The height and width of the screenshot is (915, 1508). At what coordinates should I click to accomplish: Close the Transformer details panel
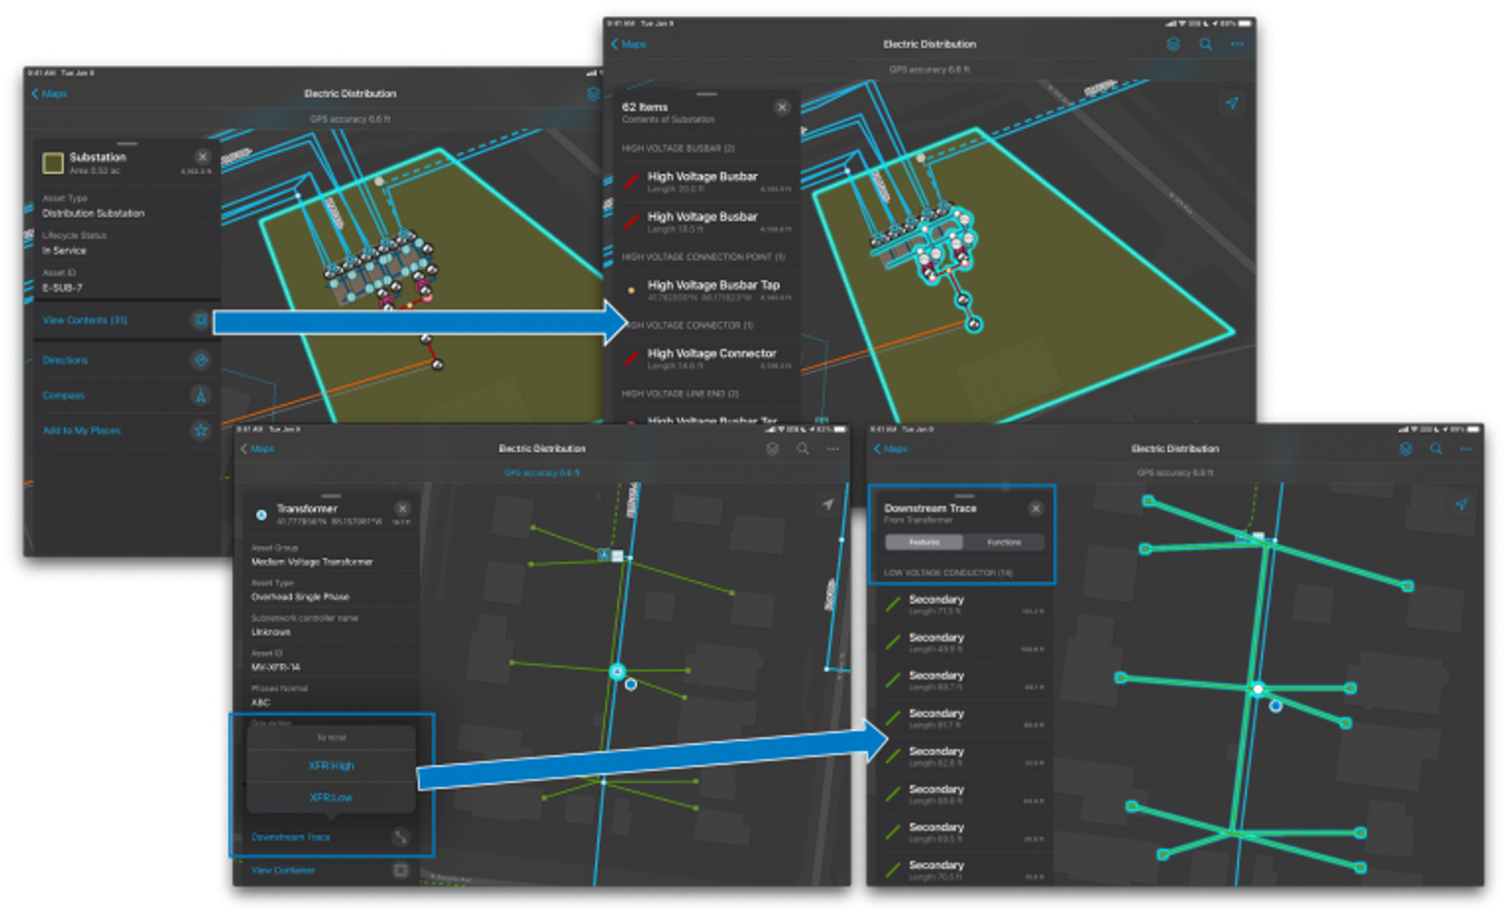[402, 508]
